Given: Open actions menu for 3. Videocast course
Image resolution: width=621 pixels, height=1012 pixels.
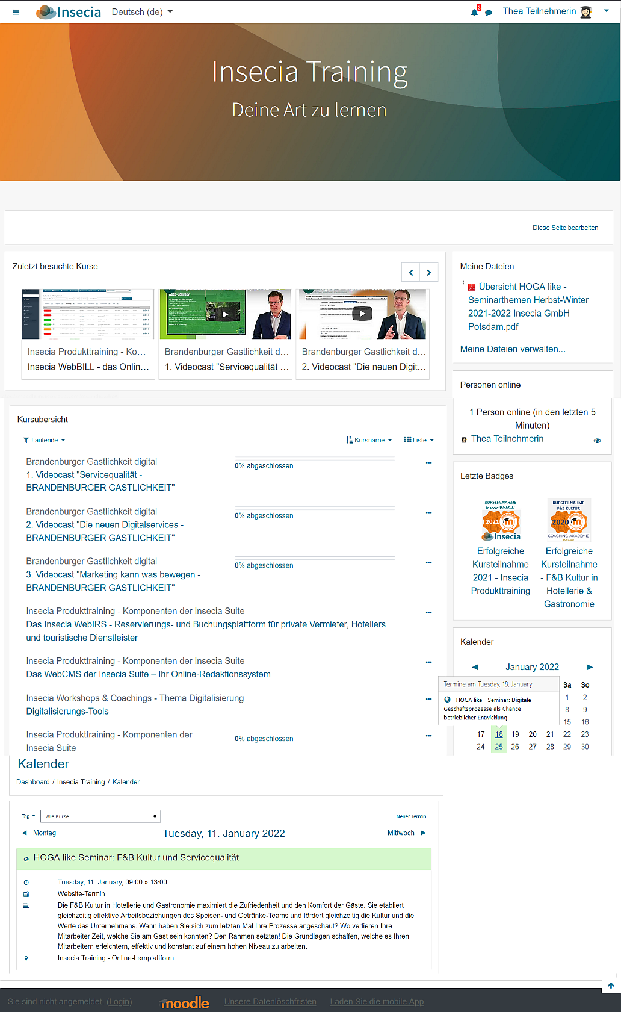Looking at the screenshot, I should [x=429, y=562].
